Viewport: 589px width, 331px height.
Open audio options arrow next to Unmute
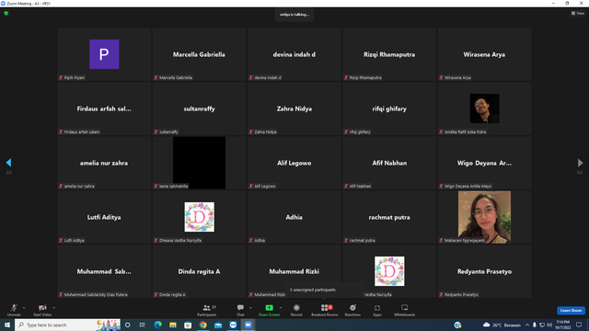click(x=24, y=308)
